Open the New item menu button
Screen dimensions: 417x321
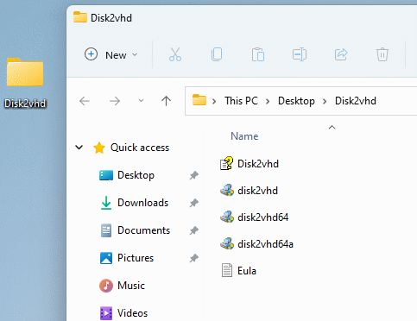tap(111, 54)
